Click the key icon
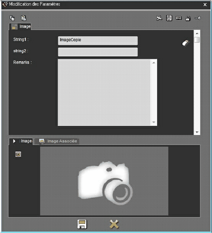This screenshot has width=212, height=233. pyautogui.click(x=198, y=18)
